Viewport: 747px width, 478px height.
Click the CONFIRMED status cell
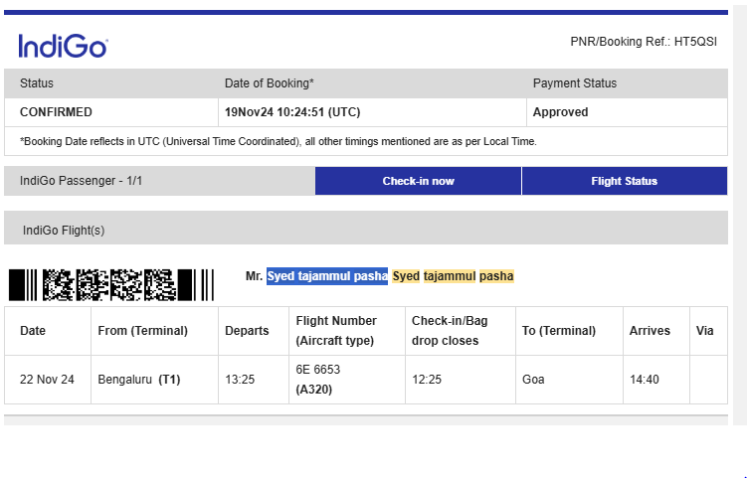pyautogui.click(x=111, y=112)
